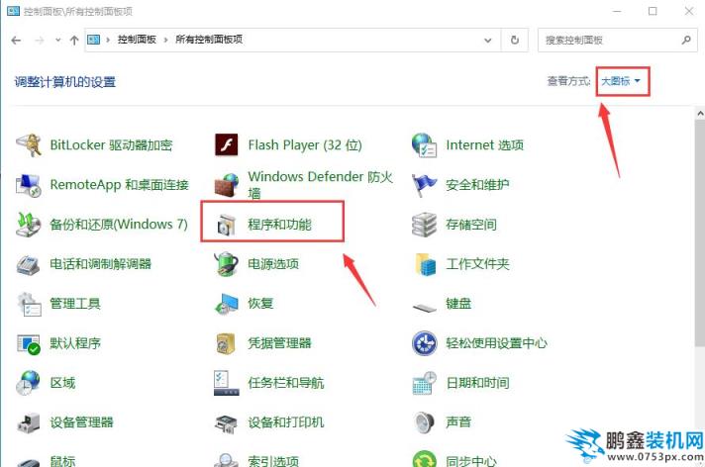Screen dimensions: 705x467
Task: Open the 电源选项 link
Action: point(273,264)
